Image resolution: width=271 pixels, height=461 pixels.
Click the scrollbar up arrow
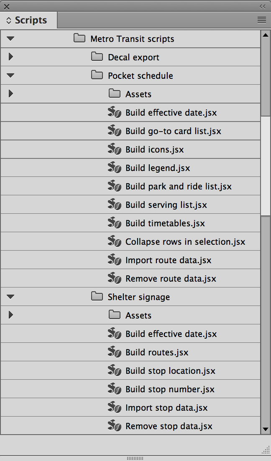point(266,35)
